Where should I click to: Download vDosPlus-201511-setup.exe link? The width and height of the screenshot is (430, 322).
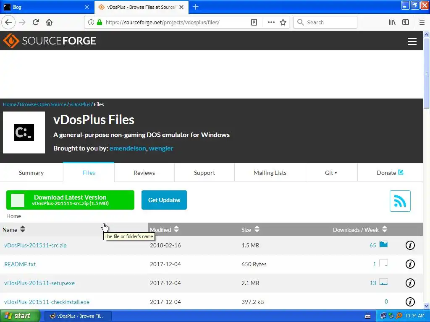(39, 283)
